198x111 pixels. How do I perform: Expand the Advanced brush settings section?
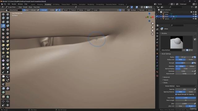(x=166, y=77)
